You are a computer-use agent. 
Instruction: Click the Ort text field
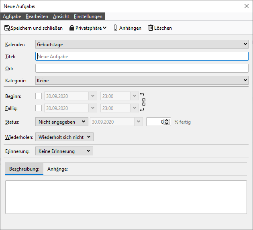coord(142,69)
